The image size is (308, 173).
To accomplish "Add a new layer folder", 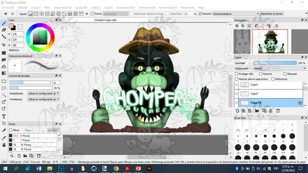I will [257, 111].
